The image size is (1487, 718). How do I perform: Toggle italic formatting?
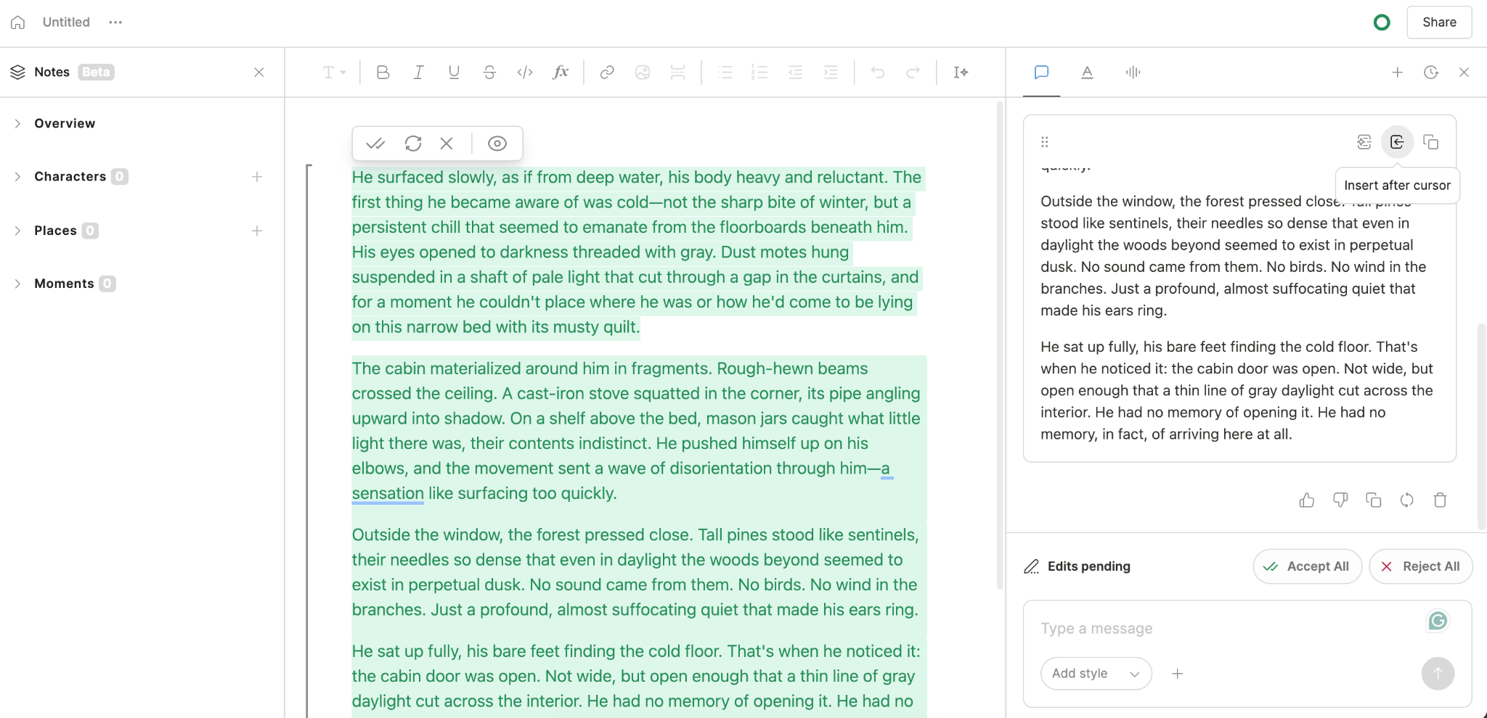click(x=419, y=73)
